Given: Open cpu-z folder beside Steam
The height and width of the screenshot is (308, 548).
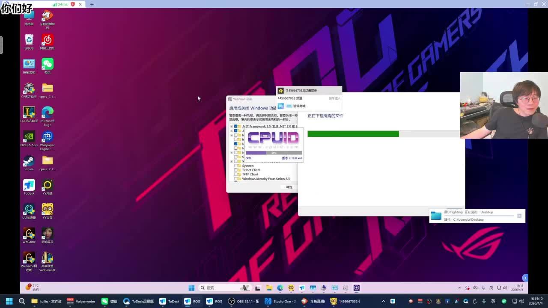Looking at the screenshot, I should pyautogui.click(x=48, y=163).
